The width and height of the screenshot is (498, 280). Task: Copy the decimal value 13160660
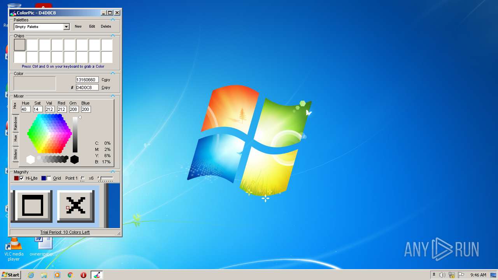106,80
